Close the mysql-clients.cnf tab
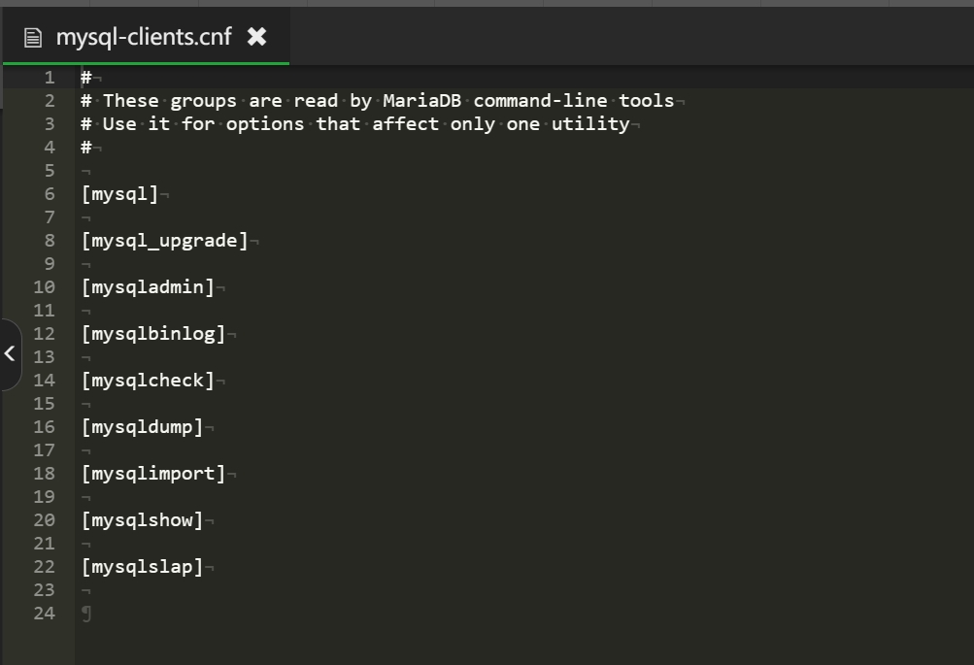974x665 pixels. pos(256,37)
